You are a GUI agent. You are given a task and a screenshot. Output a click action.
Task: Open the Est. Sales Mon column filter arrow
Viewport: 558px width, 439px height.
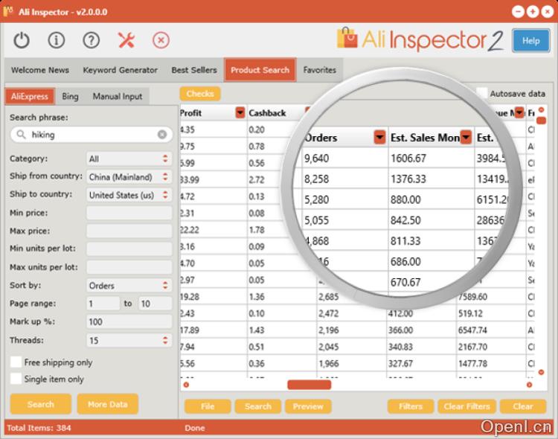[466, 137]
